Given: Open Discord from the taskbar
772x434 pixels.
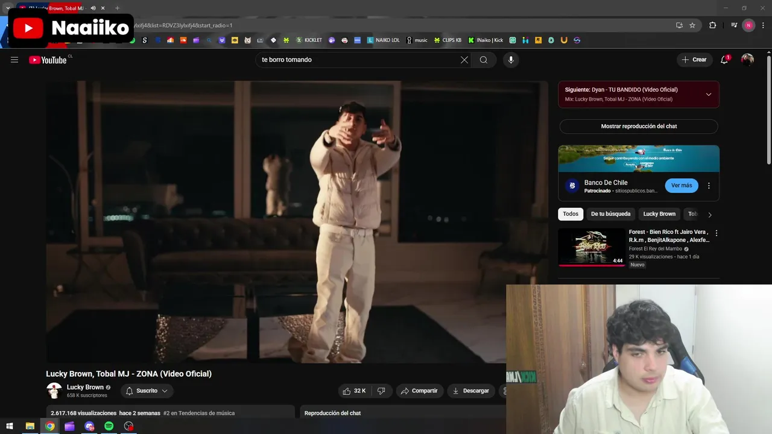Looking at the screenshot, I should 89,426.
